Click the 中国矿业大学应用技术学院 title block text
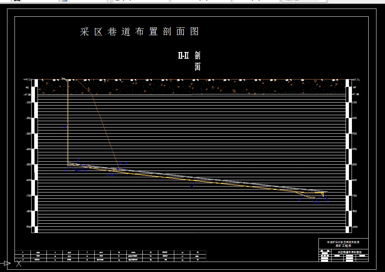The width and height of the screenshot is (385, 272). click(x=343, y=242)
